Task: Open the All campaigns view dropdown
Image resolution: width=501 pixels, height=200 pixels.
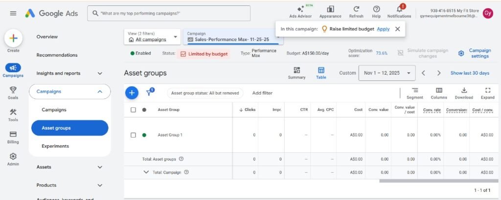Action: tap(152, 37)
